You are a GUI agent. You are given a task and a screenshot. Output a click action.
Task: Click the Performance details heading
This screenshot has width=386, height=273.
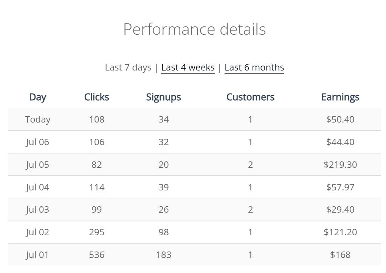click(x=194, y=29)
